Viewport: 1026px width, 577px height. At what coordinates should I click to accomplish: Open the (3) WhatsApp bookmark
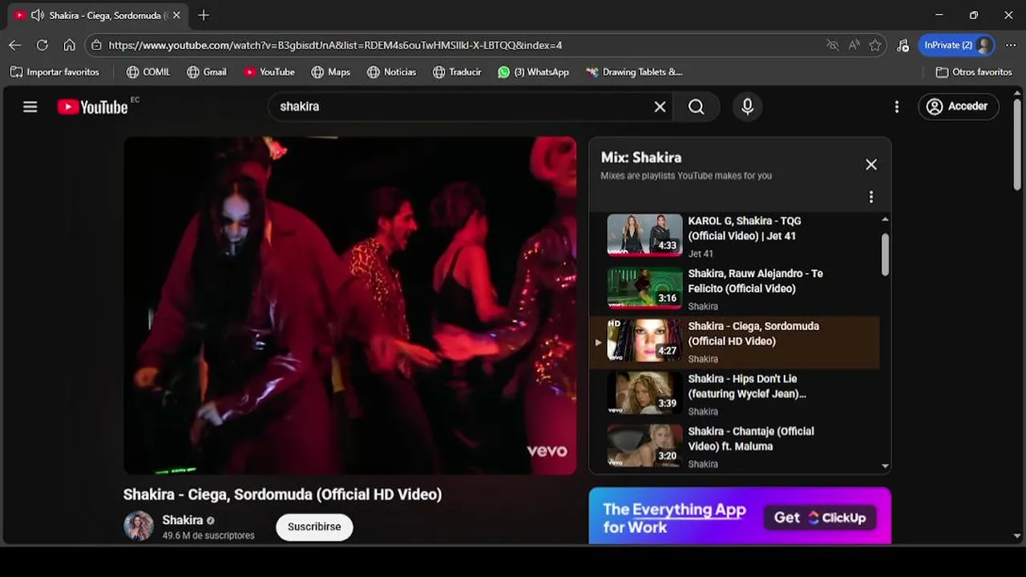[533, 72]
